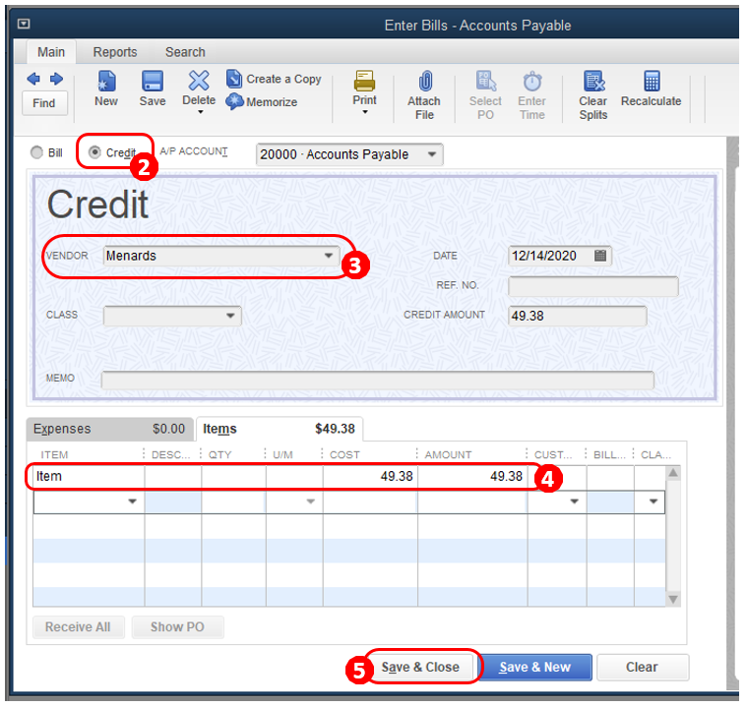Open the Delete dropdown arrow
This screenshot has width=747, height=707.
[201, 112]
